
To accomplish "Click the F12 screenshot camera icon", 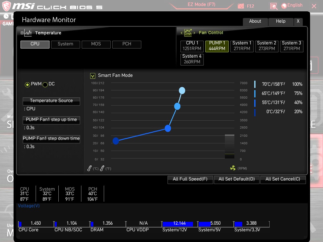I will coord(241,6).
